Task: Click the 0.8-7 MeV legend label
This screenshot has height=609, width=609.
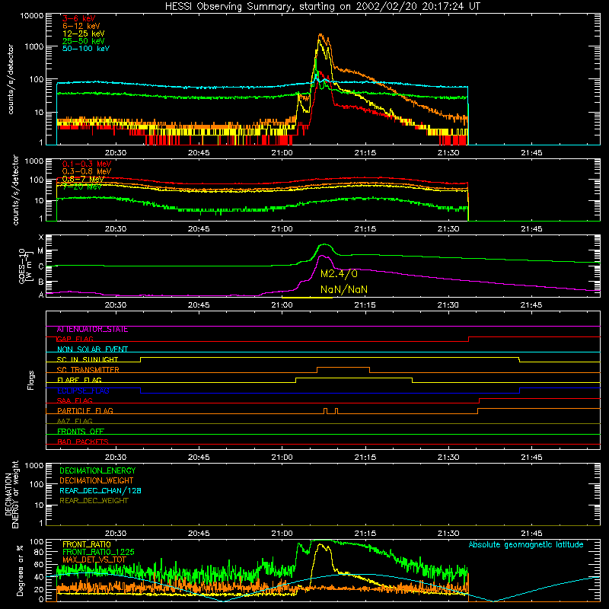Action: coord(83,179)
